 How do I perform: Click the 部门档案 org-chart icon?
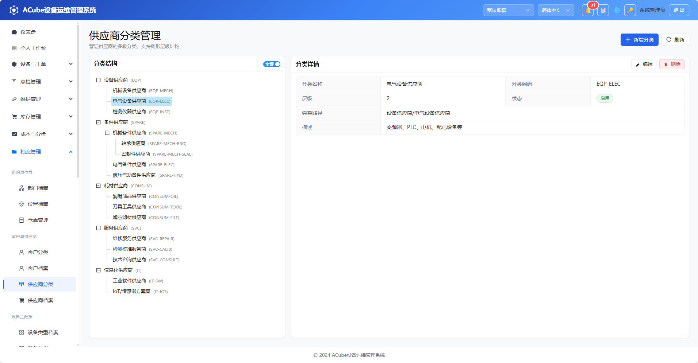[22, 188]
